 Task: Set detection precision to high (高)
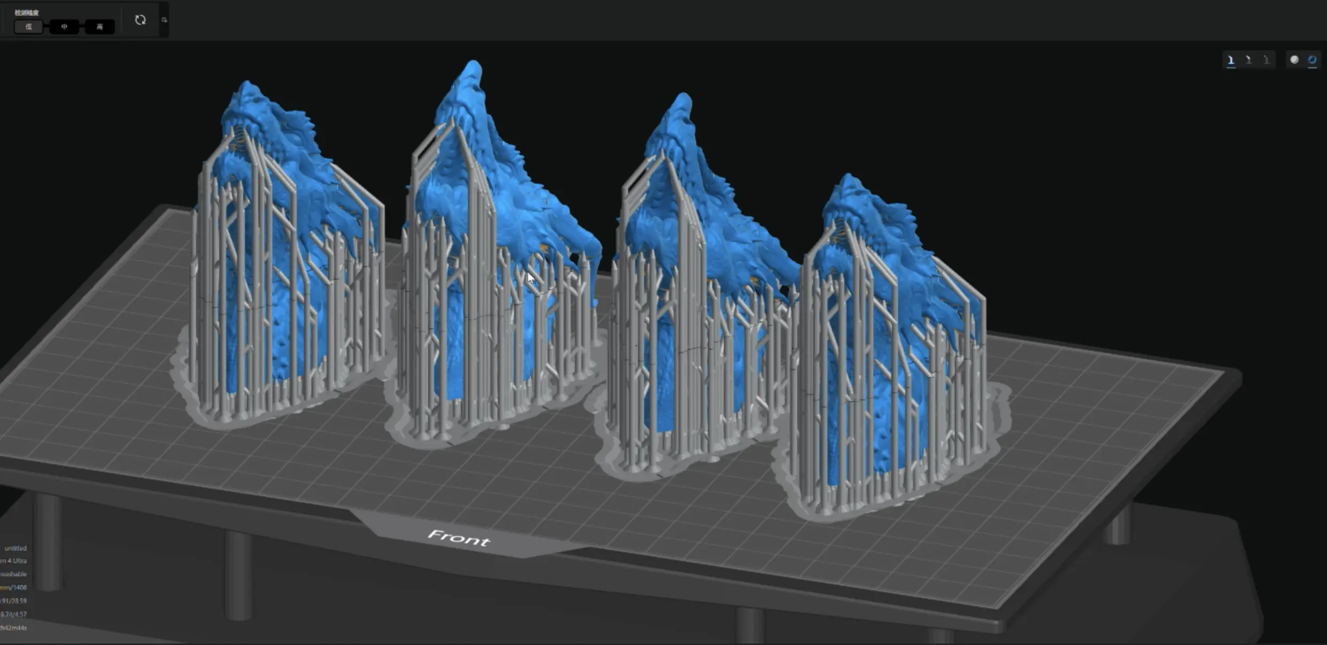point(99,27)
